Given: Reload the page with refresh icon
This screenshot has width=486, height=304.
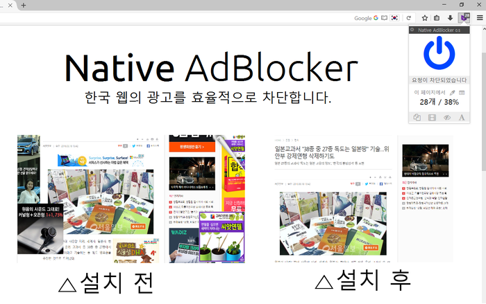Looking at the screenshot, I should pos(408,18).
